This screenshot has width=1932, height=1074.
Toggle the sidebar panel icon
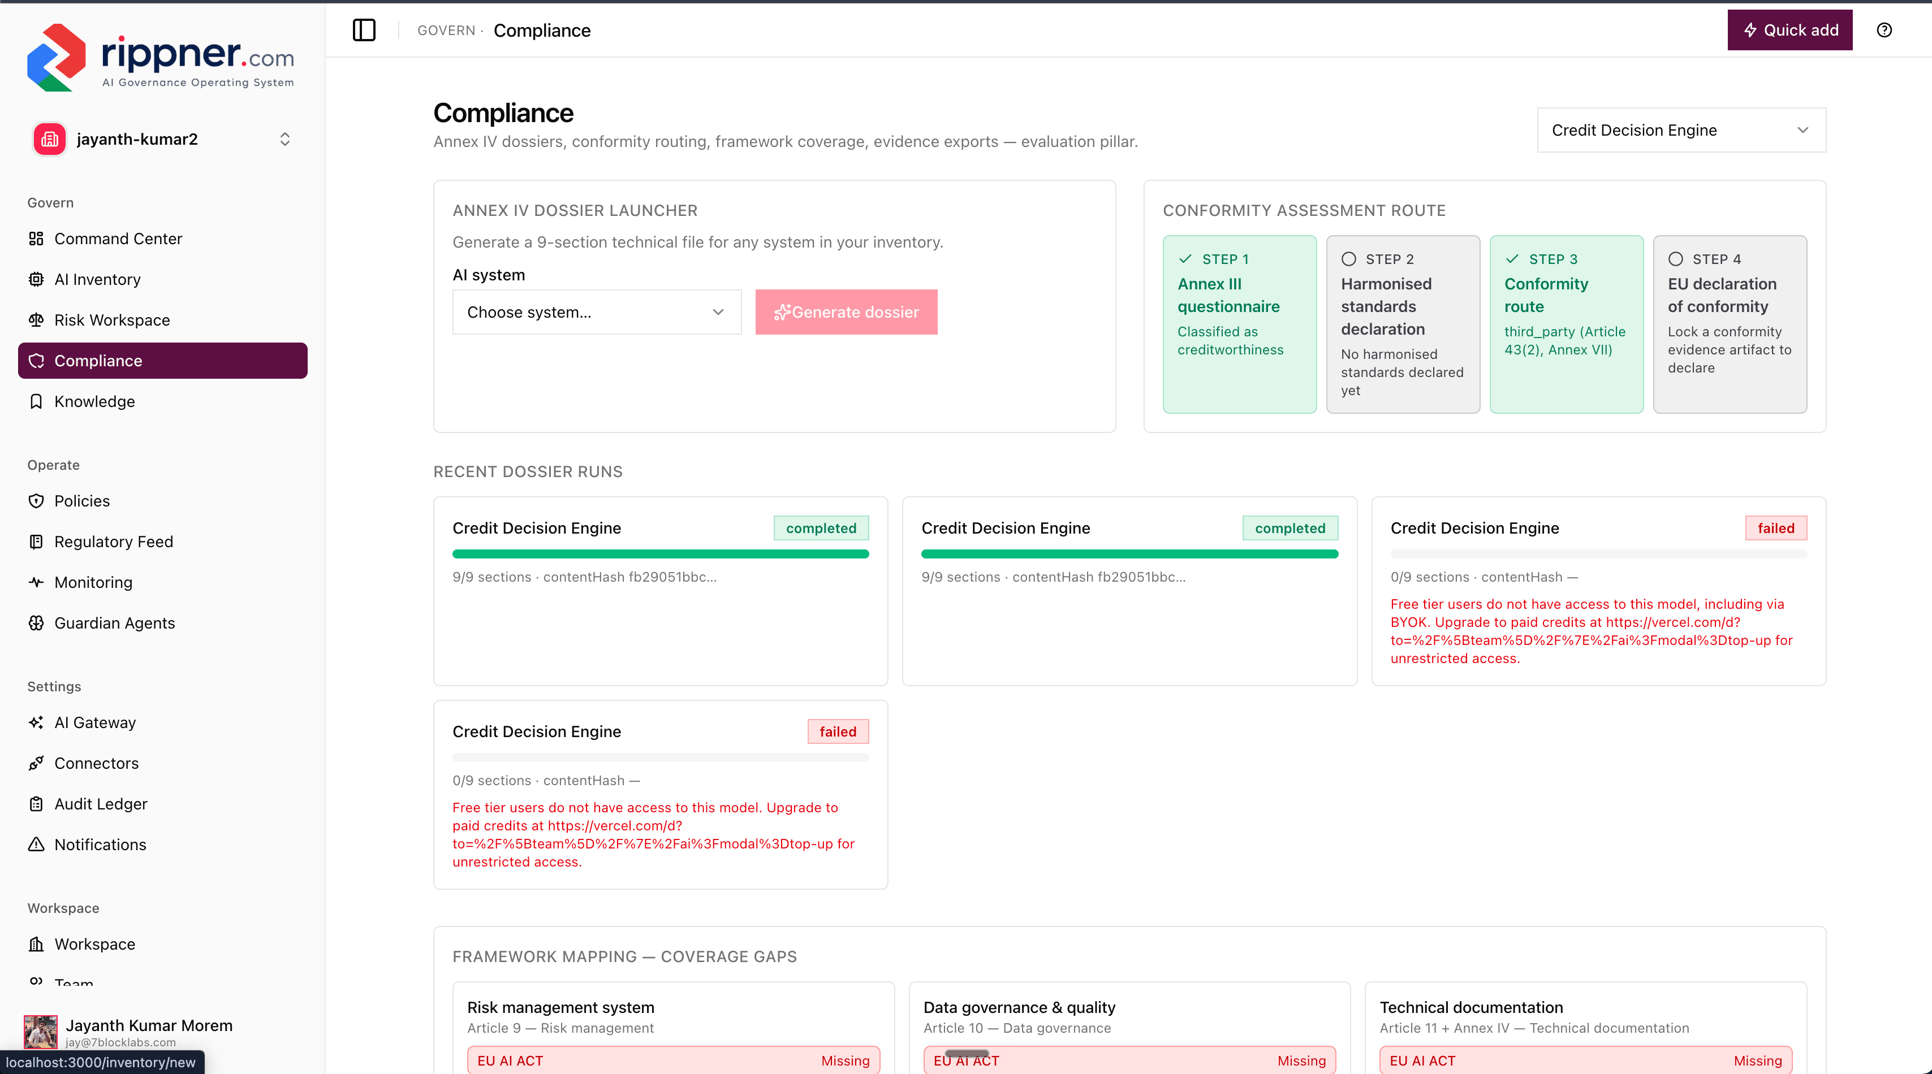[364, 30]
